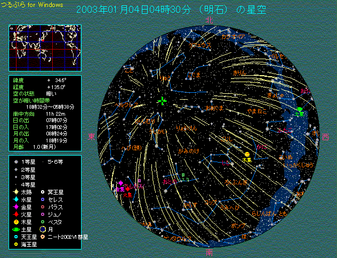
Task: Click the north (北) direction label
Action: pyautogui.click(x=210, y=20)
